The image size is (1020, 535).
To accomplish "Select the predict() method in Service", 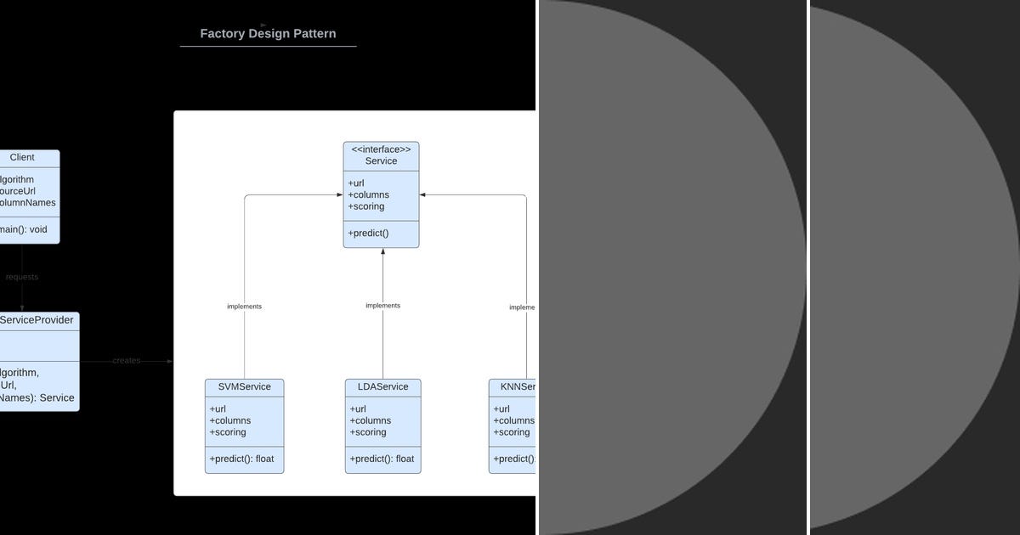I will coord(365,233).
